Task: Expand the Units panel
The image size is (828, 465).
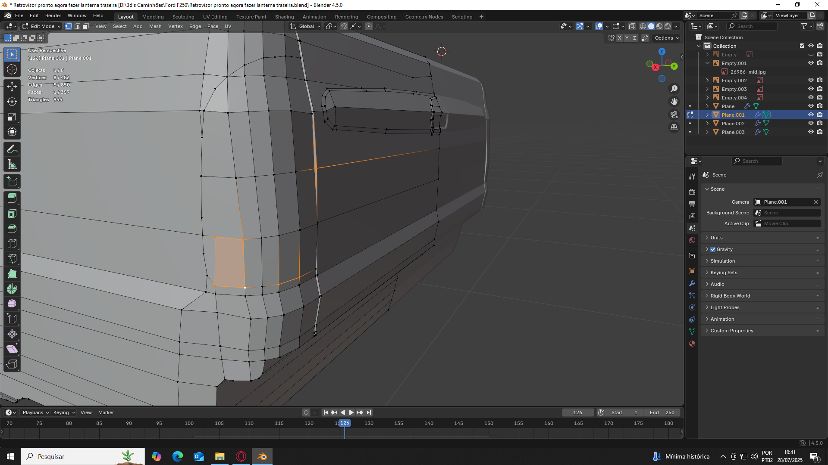Action: pyautogui.click(x=716, y=238)
